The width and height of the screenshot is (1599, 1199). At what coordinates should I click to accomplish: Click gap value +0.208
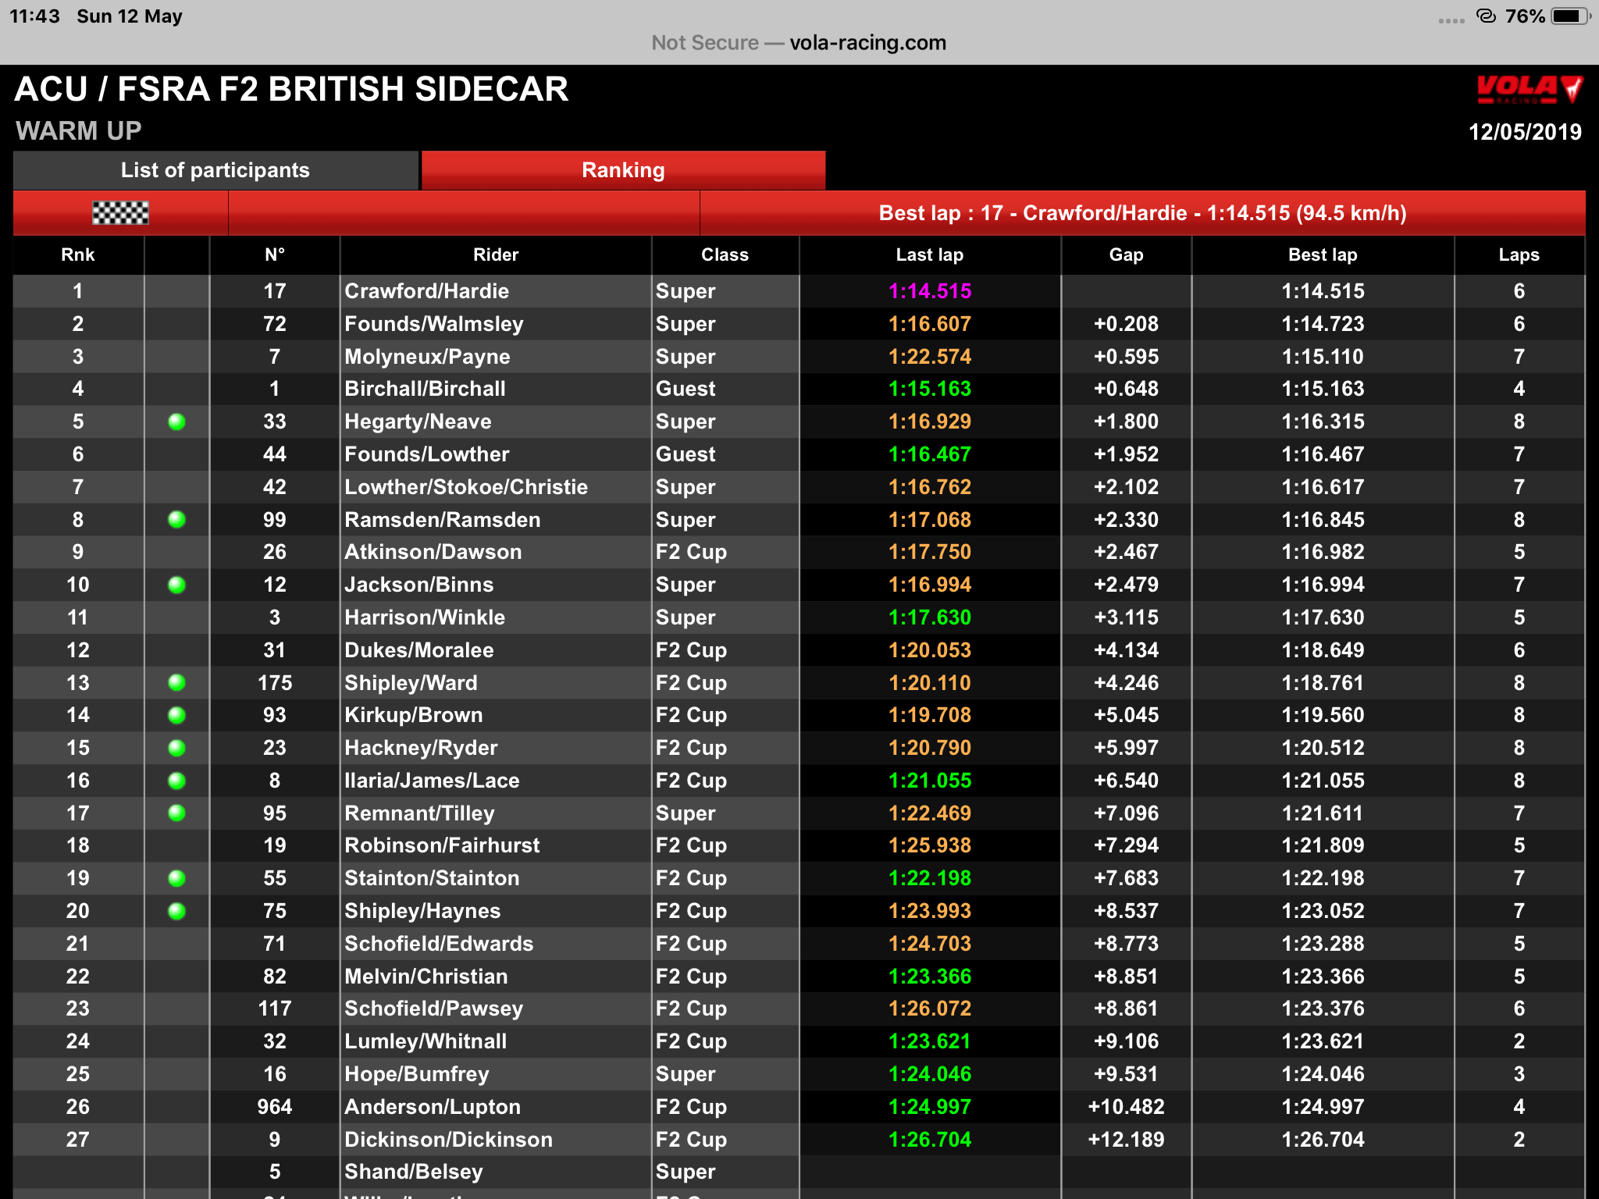point(1126,324)
